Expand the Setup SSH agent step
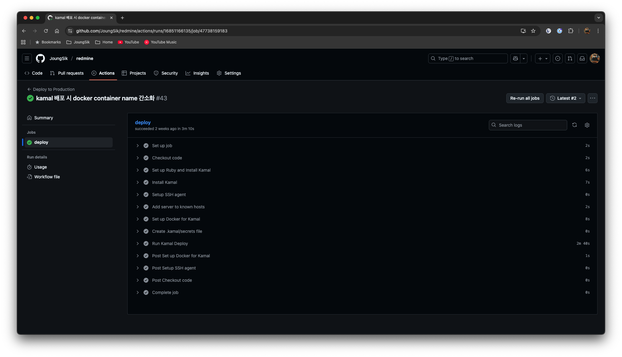 (362, 195)
